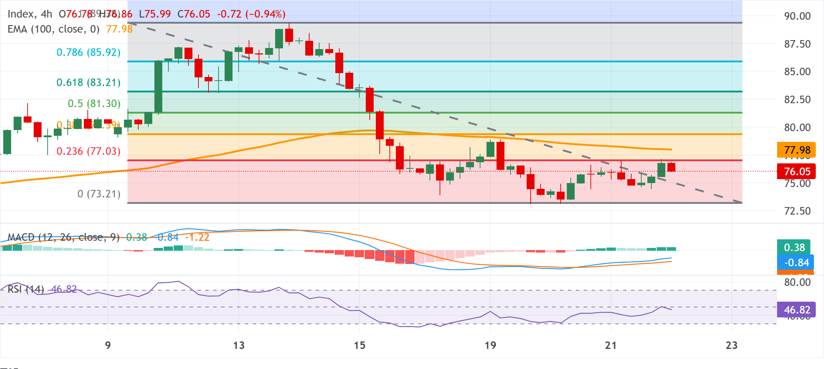Click the RSI (14) indicator legend
Image resolution: width=824 pixels, height=369 pixels.
click(26, 289)
